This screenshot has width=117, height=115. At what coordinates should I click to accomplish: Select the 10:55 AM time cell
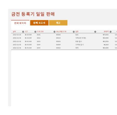[x=28, y=45]
